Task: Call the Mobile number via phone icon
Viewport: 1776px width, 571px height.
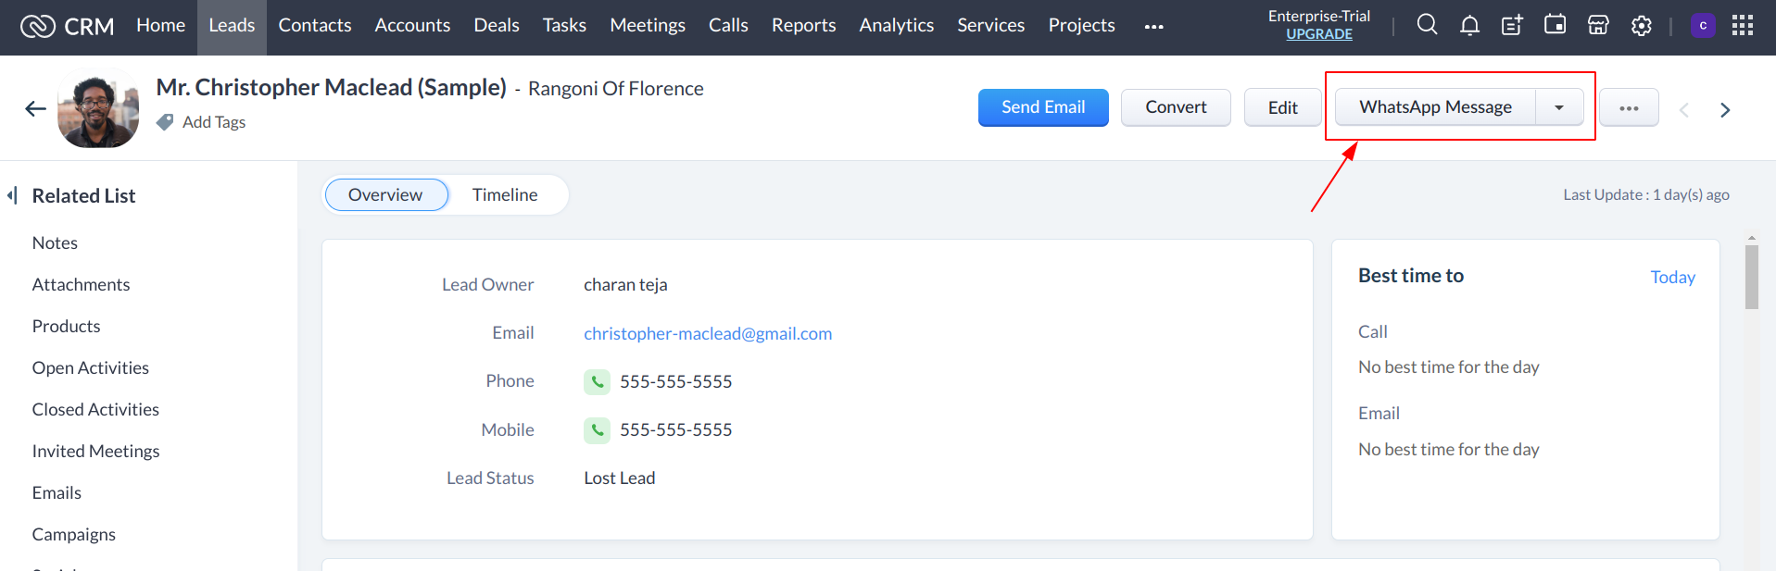Action: point(598,429)
